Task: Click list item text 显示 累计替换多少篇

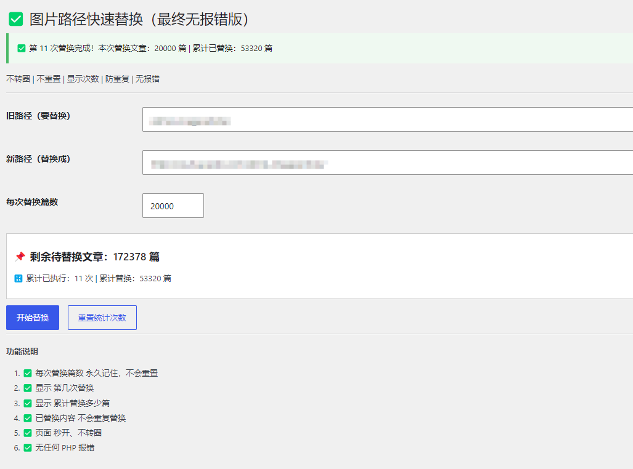Action: click(72, 403)
